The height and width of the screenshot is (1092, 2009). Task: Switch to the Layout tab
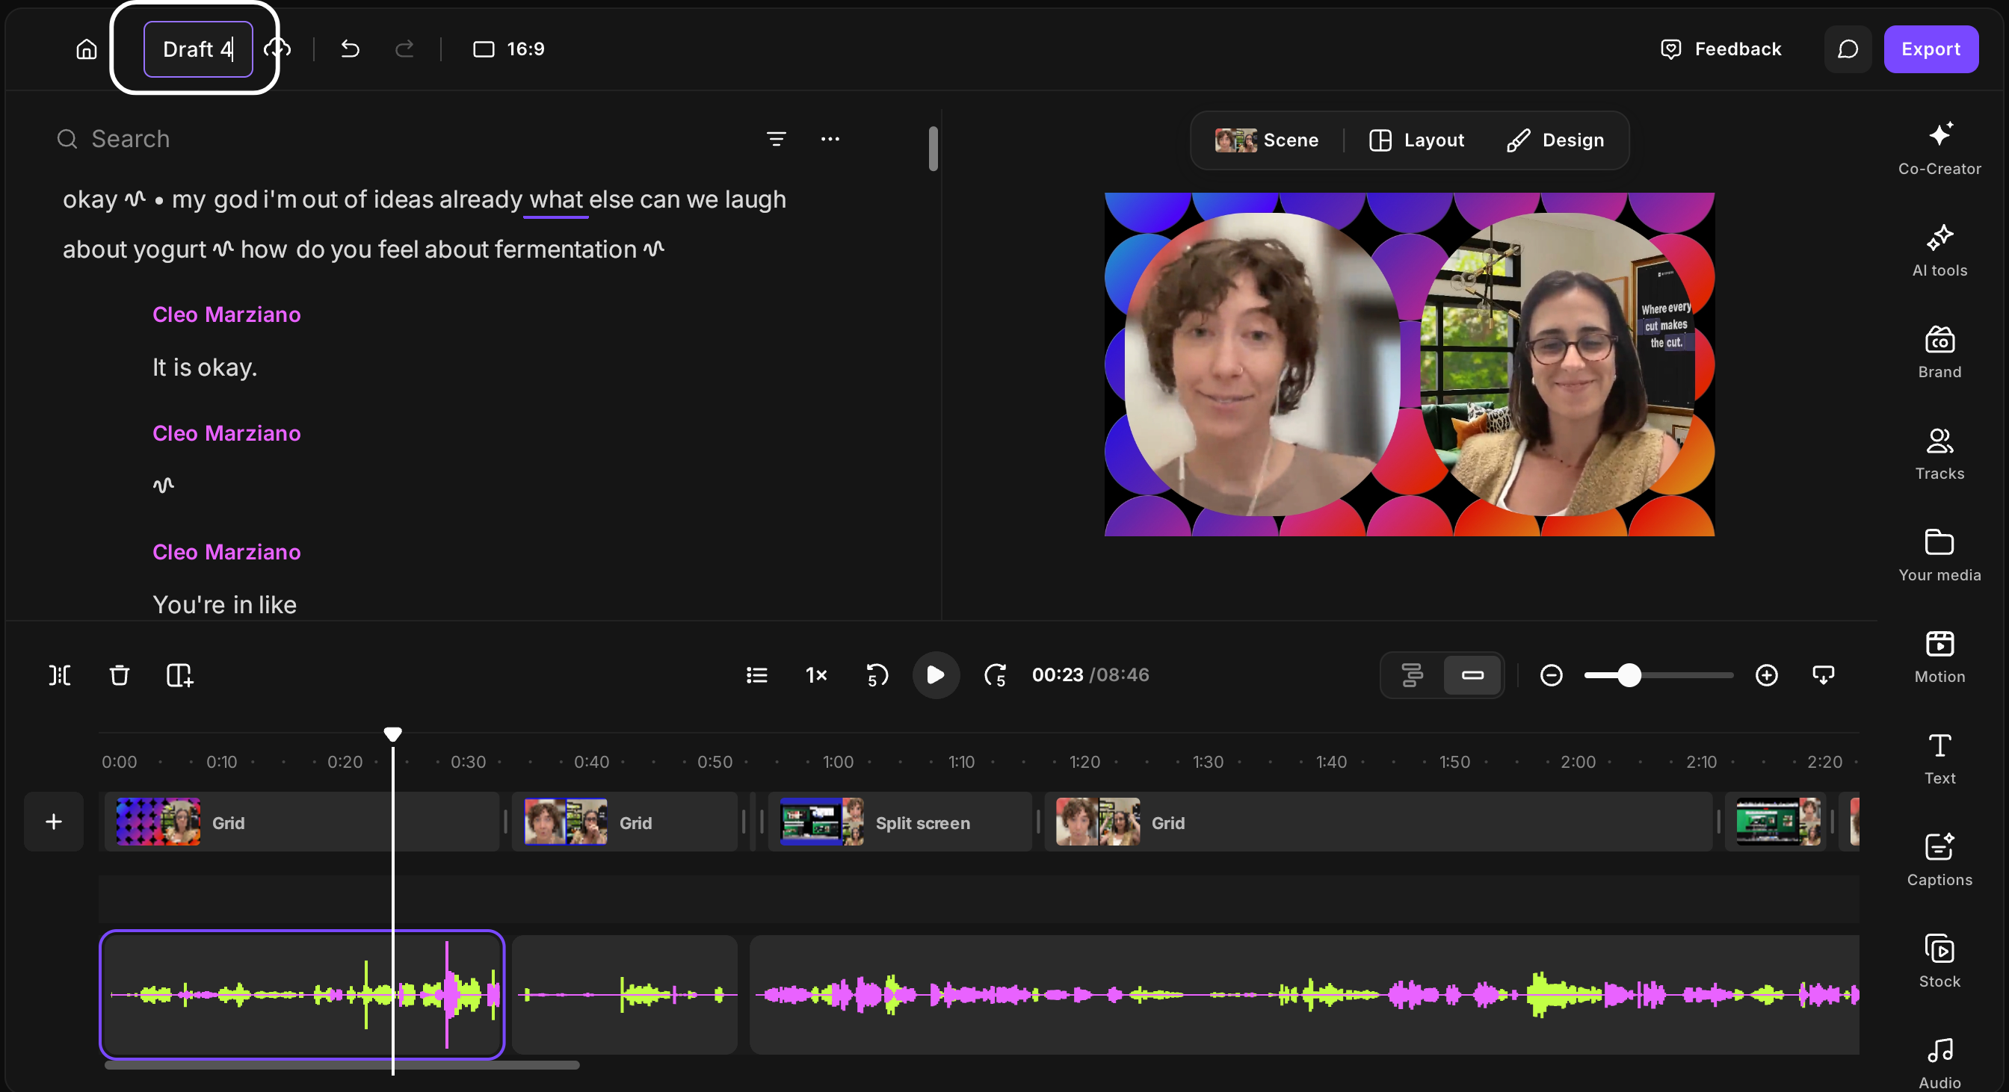coord(1417,140)
